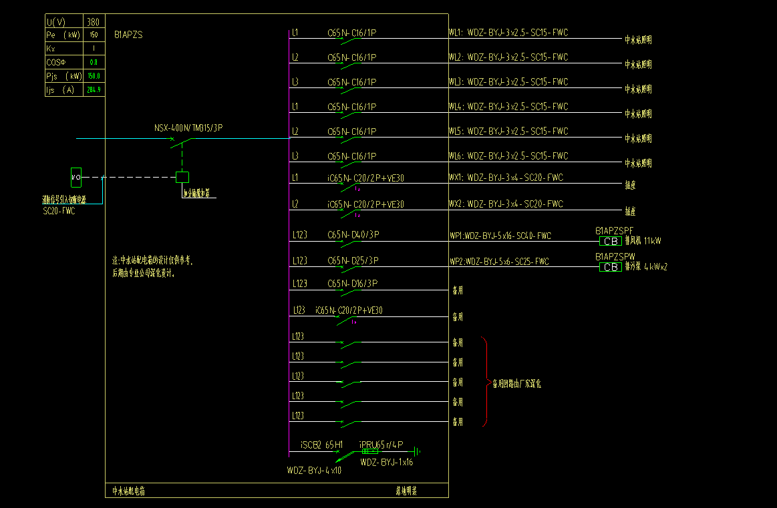The height and width of the screenshot is (508, 777).
Task: Select the COSΦ table cell
Action: click(x=64, y=62)
